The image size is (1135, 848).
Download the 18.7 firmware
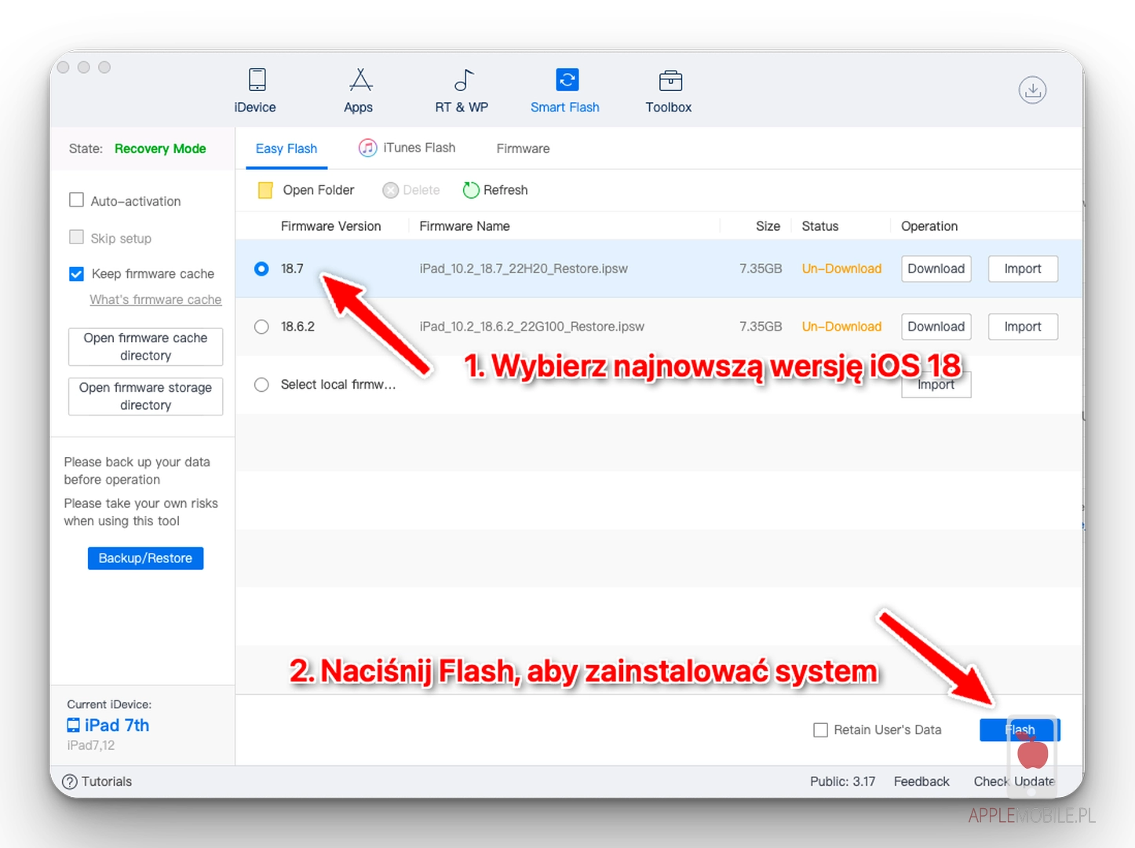936,269
